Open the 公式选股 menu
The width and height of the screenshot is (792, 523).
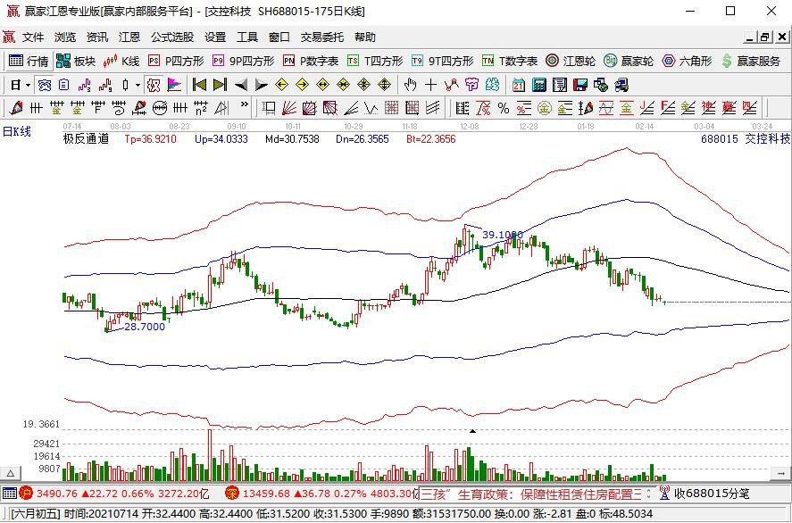coord(172,37)
